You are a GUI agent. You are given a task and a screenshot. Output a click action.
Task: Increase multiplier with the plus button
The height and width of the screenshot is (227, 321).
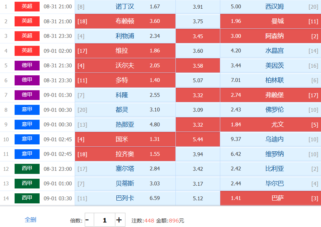pyautogui.click(x=120, y=220)
